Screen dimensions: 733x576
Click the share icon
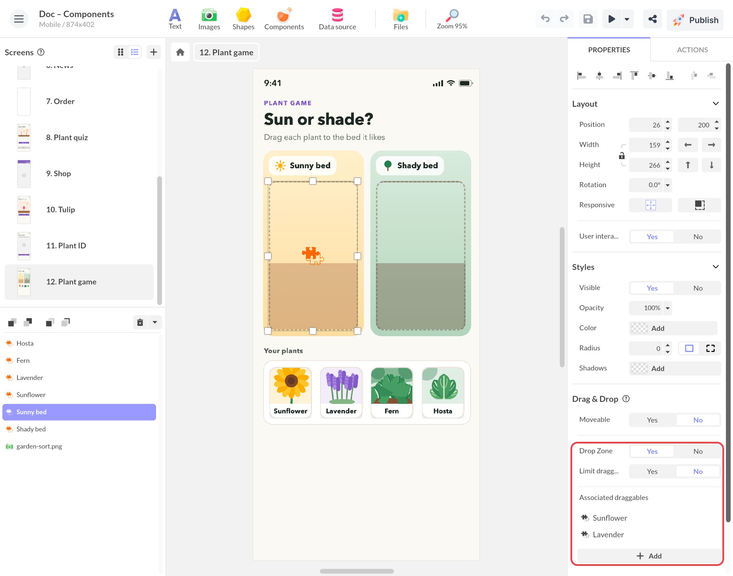(x=652, y=19)
